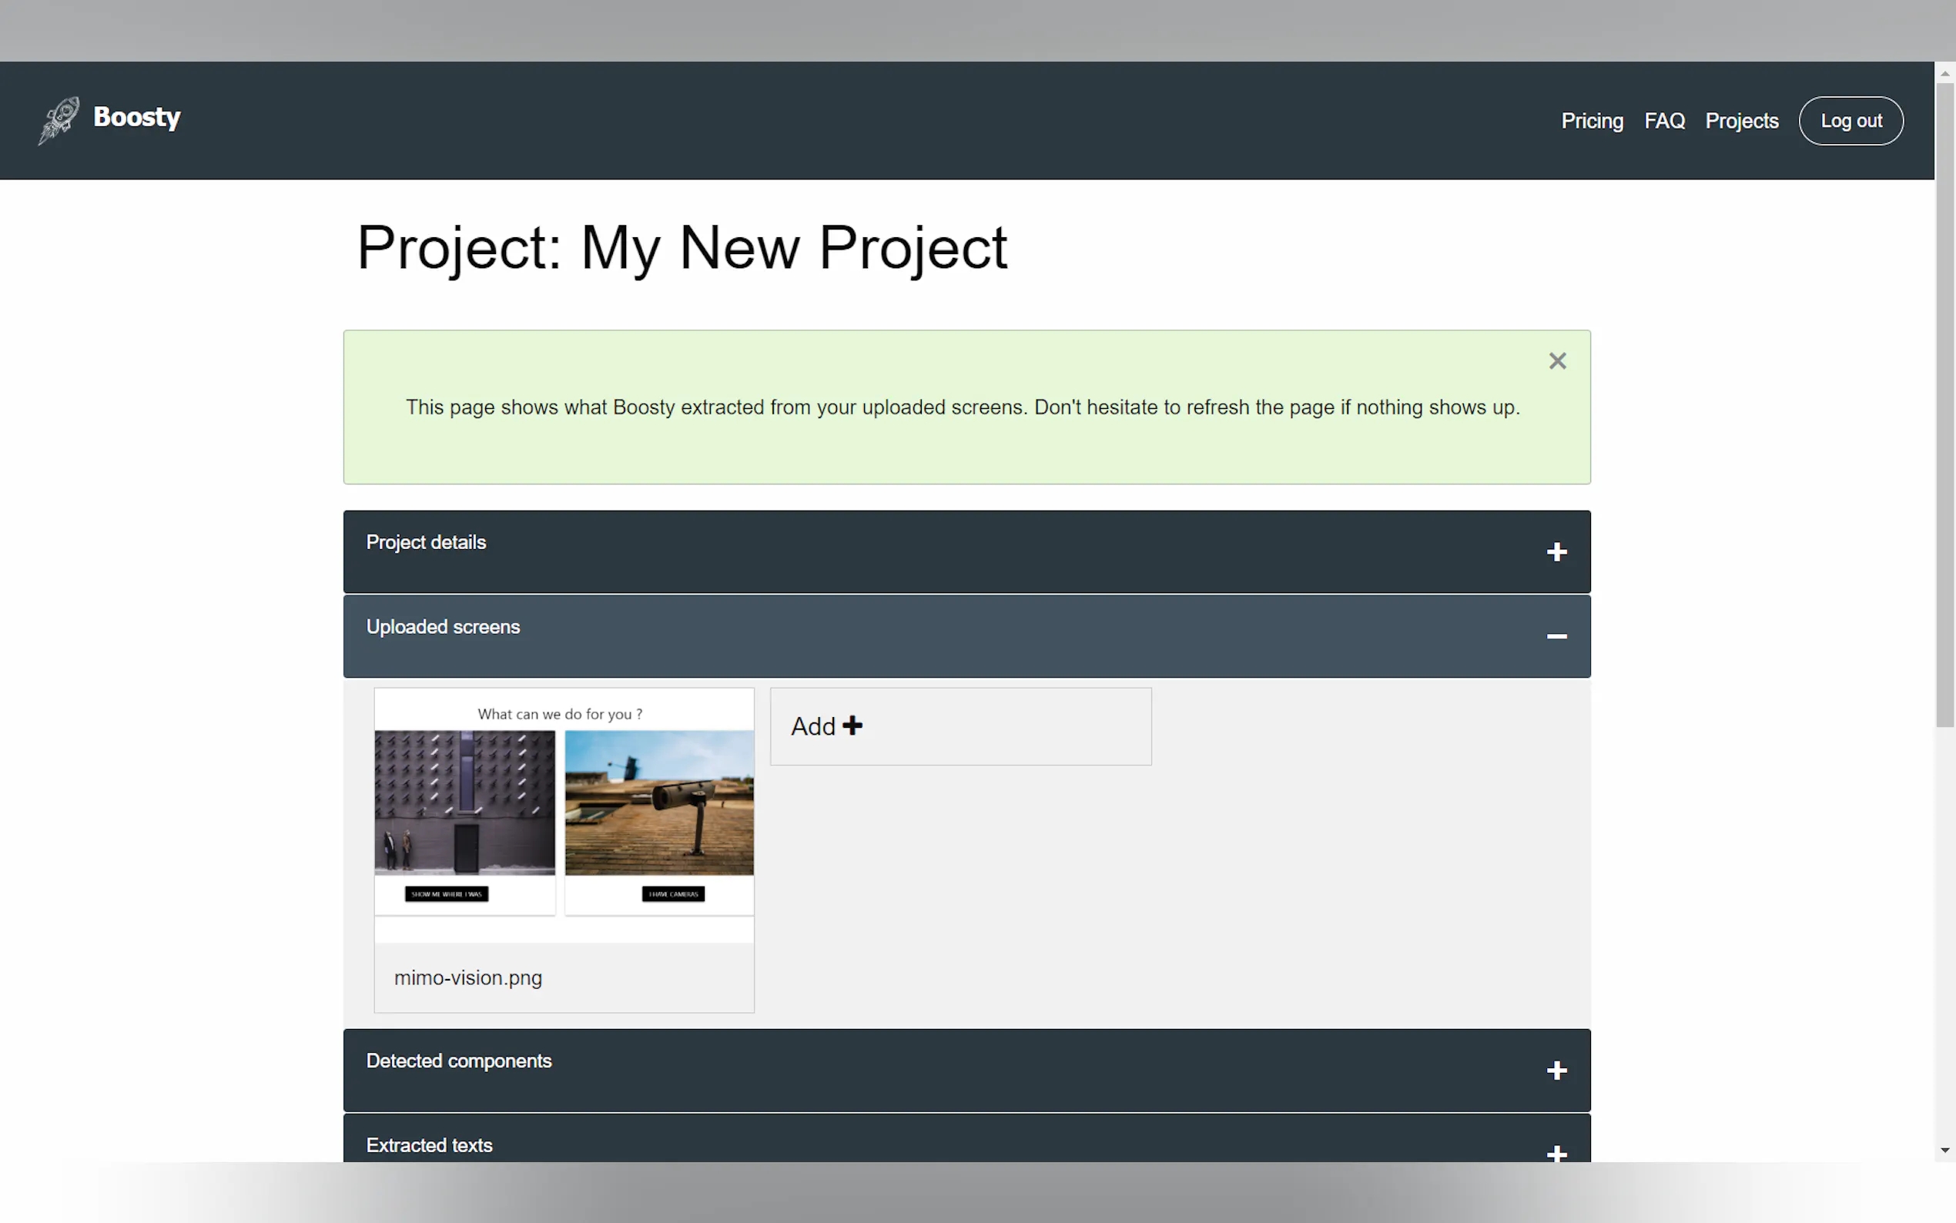Click the Boosty rocket logo icon
This screenshot has height=1223, width=1956.
pyautogui.click(x=59, y=120)
